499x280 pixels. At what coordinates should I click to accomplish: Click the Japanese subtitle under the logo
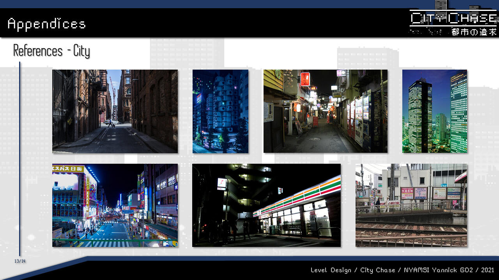point(474,32)
